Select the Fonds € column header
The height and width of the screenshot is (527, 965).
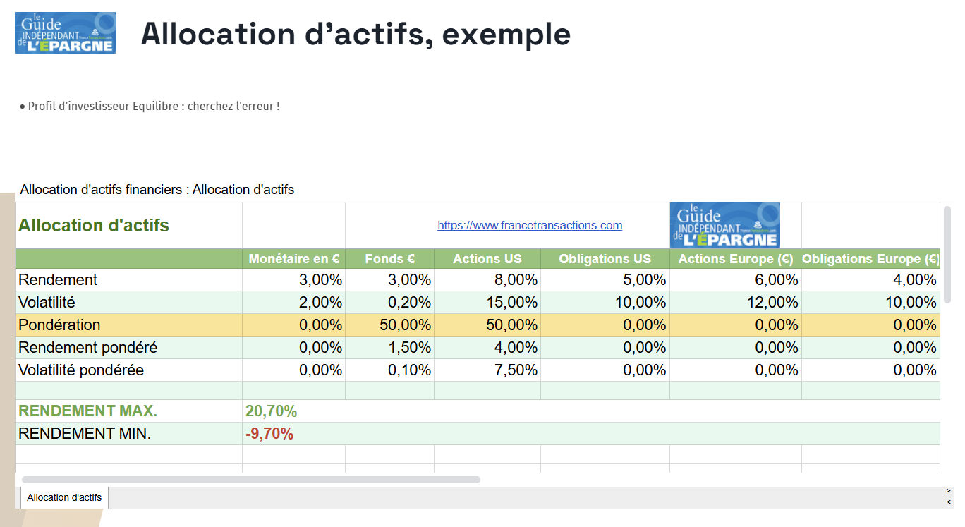pyautogui.click(x=389, y=258)
